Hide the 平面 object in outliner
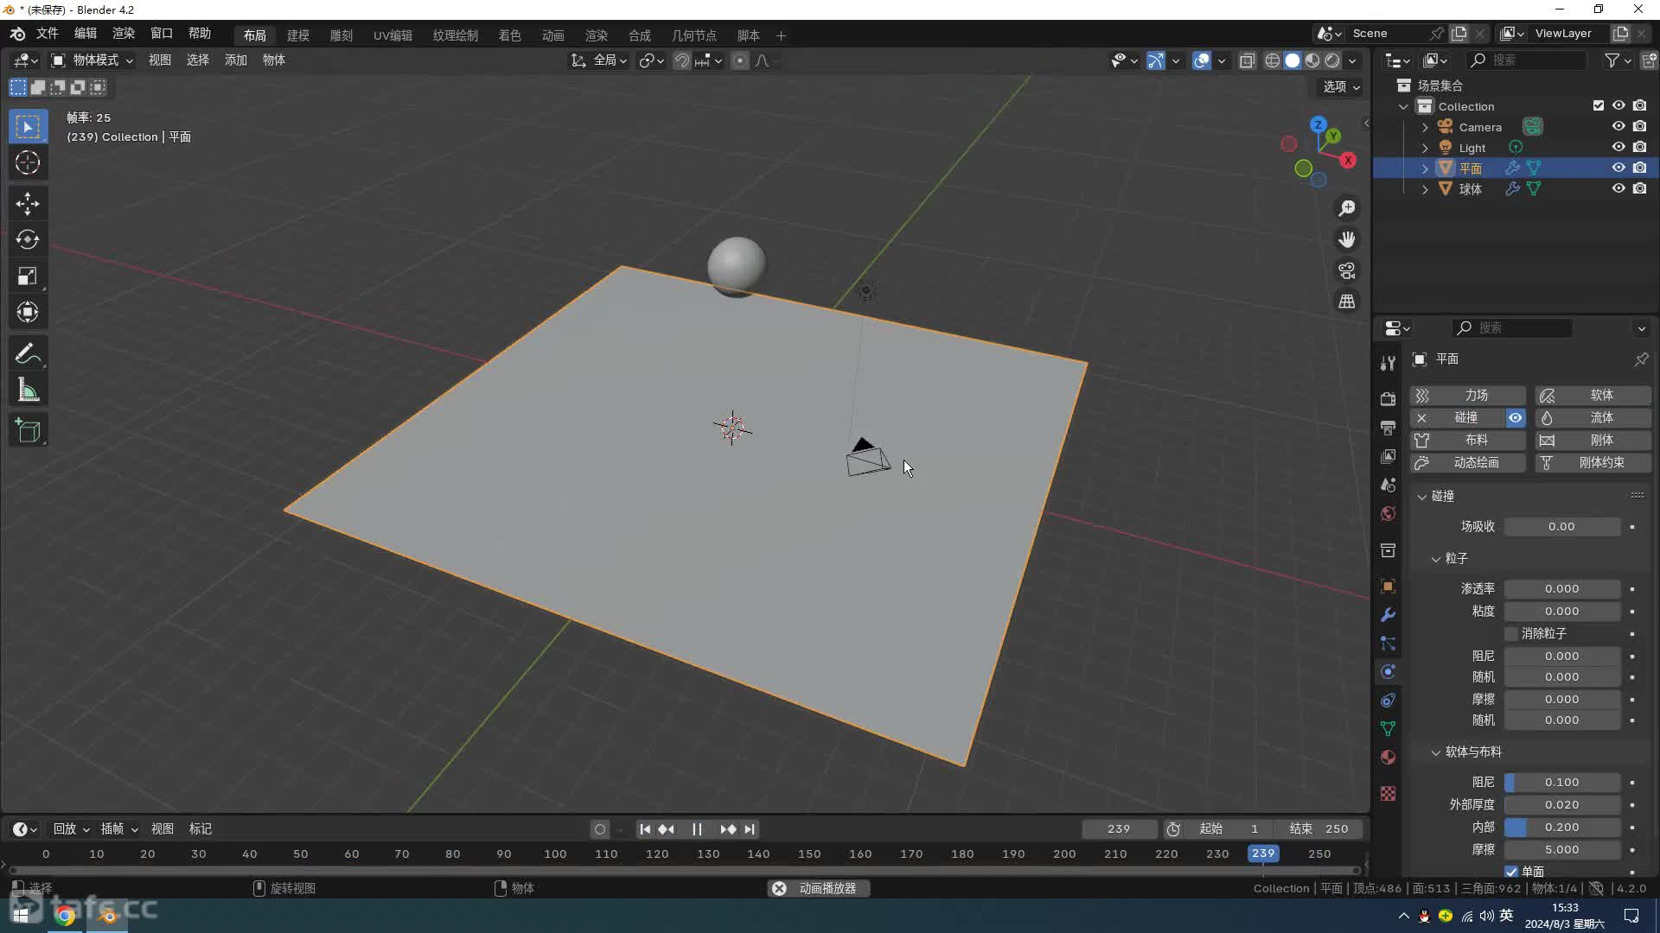 click(1618, 168)
